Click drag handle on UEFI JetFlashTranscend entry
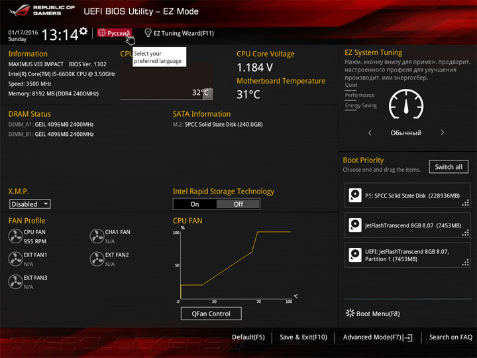The height and width of the screenshot is (358, 477). point(466,263)
